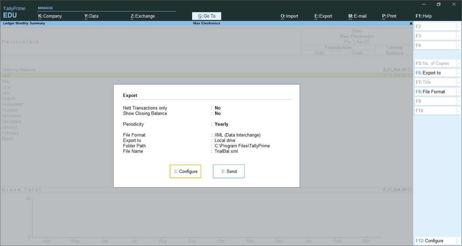Open the P: Print menu

pyautogui.click(x=389, y=16)
